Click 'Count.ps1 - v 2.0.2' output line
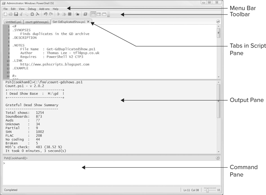 25,86
